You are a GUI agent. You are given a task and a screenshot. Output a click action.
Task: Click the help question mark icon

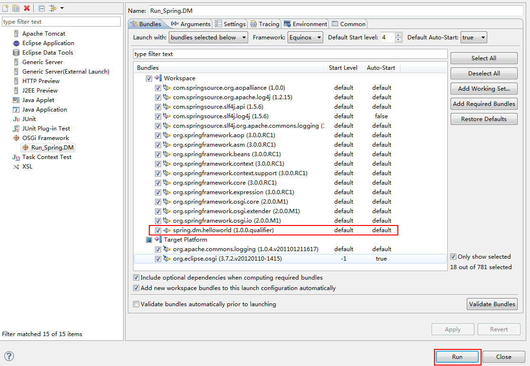(9, 356)
